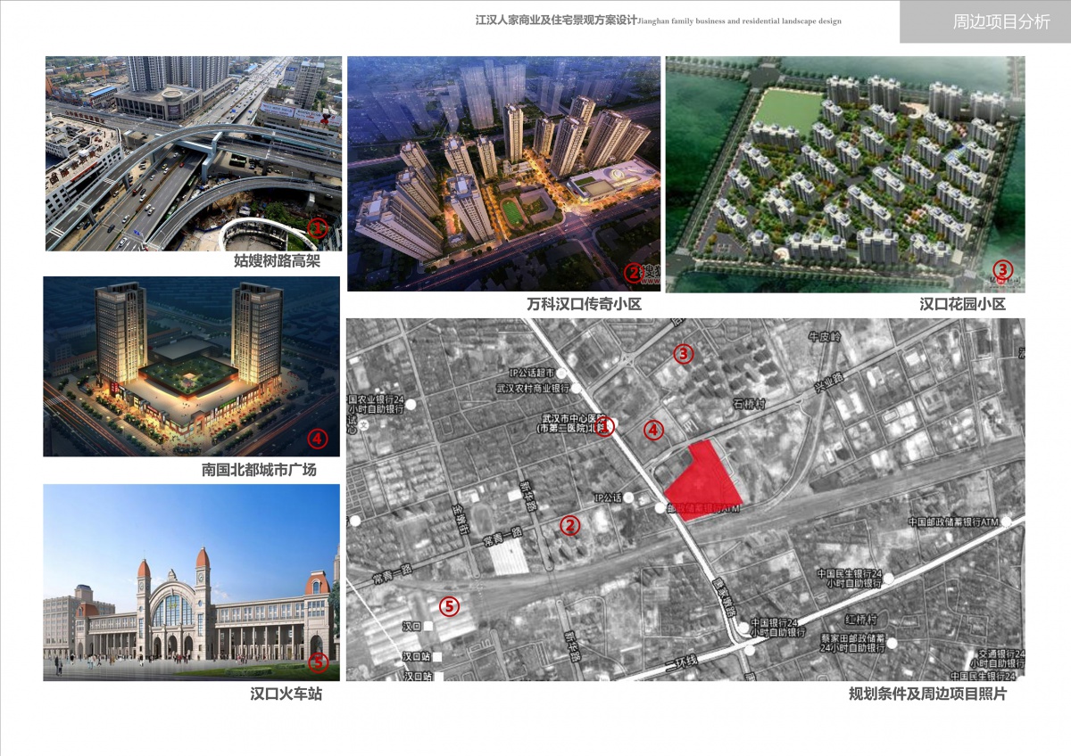Open the 万科汉口传奇小区 night aerial render

(x=503, y=174)
